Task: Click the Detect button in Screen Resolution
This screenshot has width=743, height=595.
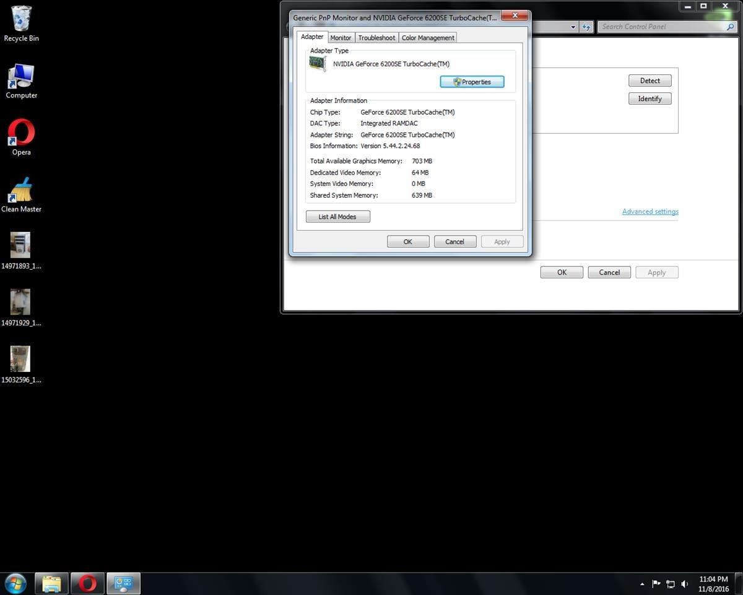Action: pos(650,81)
